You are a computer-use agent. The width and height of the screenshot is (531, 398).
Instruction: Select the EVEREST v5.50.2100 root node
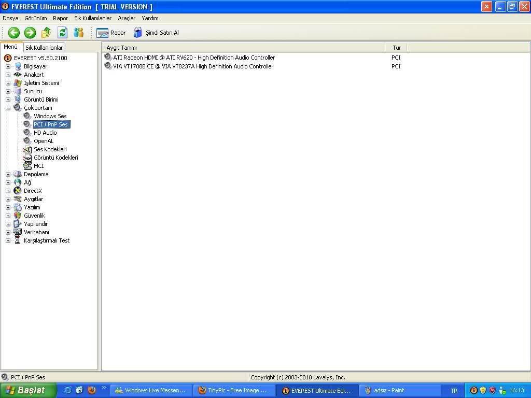pos(40,58)
